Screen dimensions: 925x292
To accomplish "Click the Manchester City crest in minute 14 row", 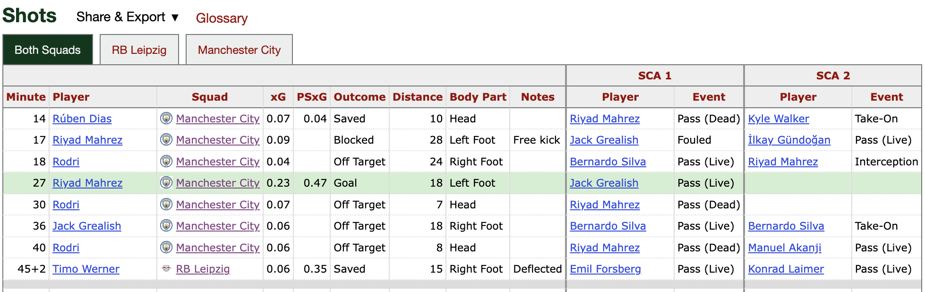I will pyautogui.click(x=166, y=118).
